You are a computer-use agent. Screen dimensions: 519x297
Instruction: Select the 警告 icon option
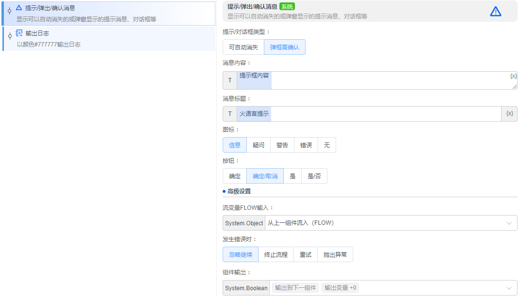point(282,144)
